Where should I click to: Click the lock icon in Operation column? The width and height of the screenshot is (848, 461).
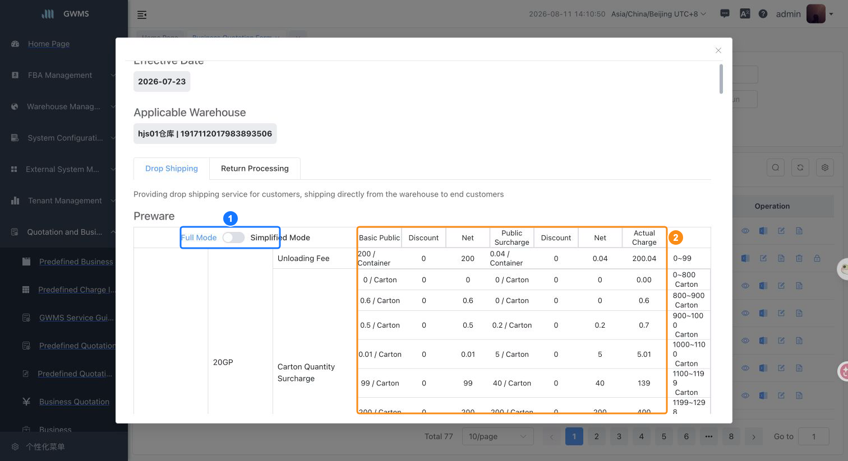(817, 258)
